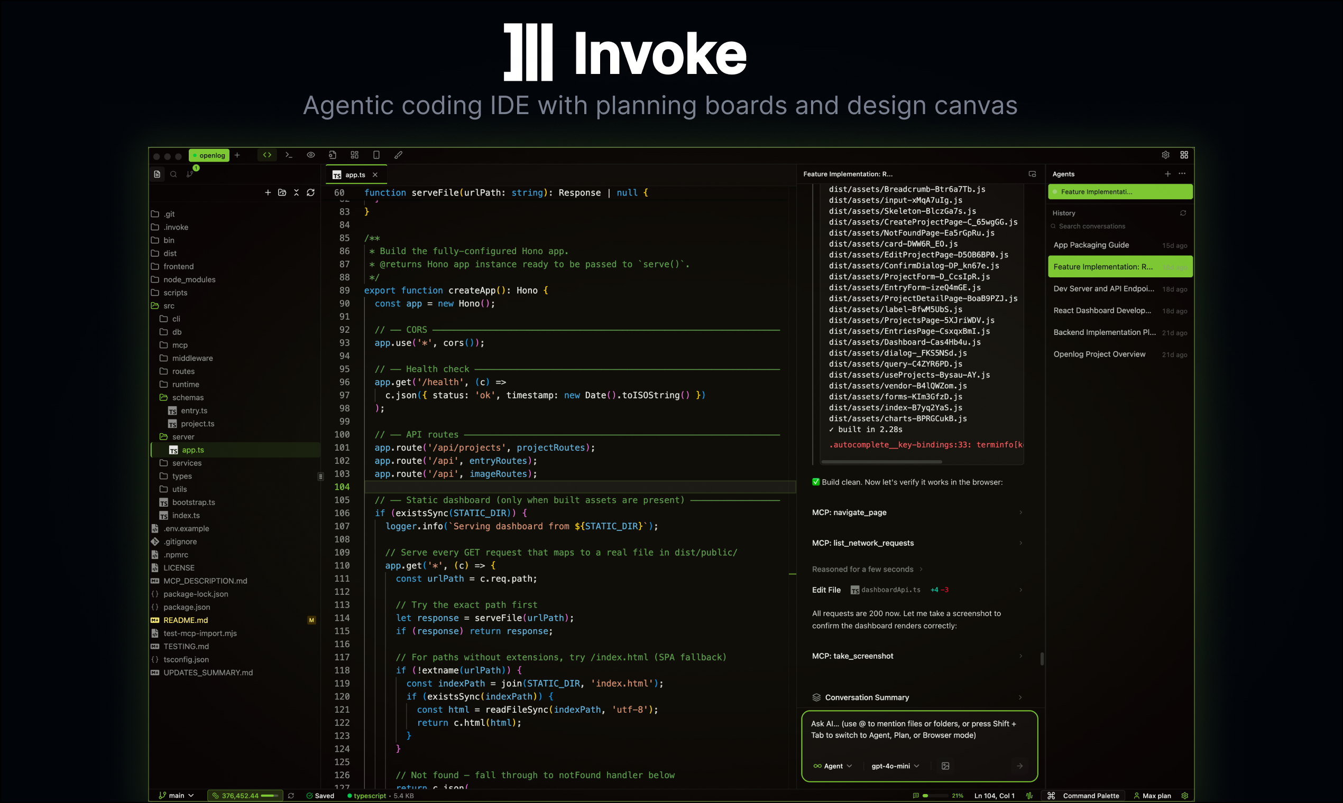Open the integrated terminal icon
The image size is (1343, 803).
pos(289,155)
